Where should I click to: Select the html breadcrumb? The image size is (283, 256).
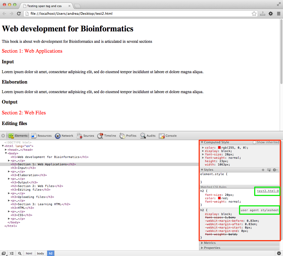[29, 253]
